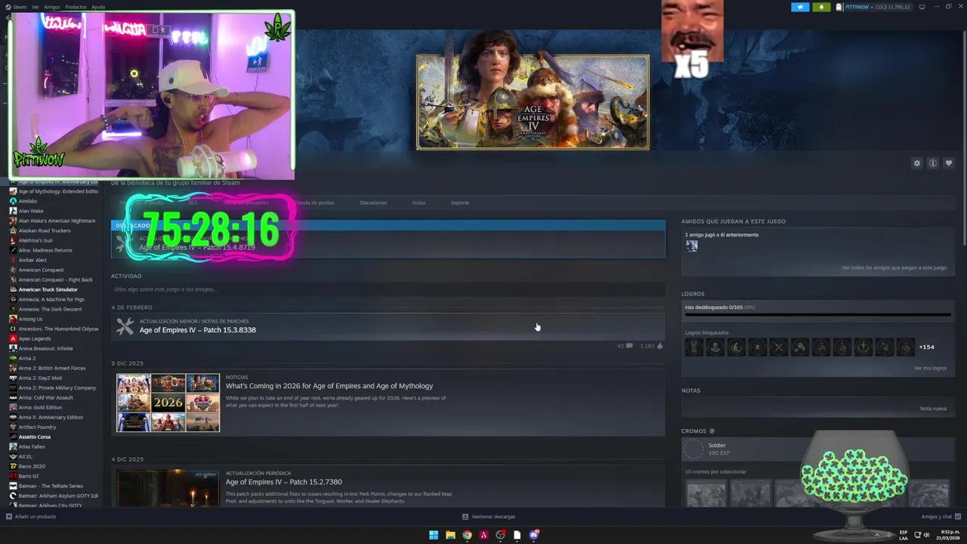
Task: Click Nota nueva in Notas section
Action: [x=933, y=409]
